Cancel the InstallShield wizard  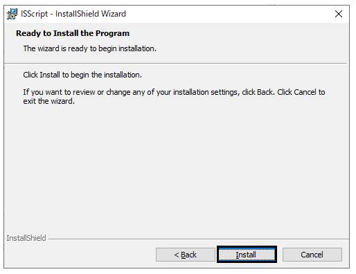(312, 255)
